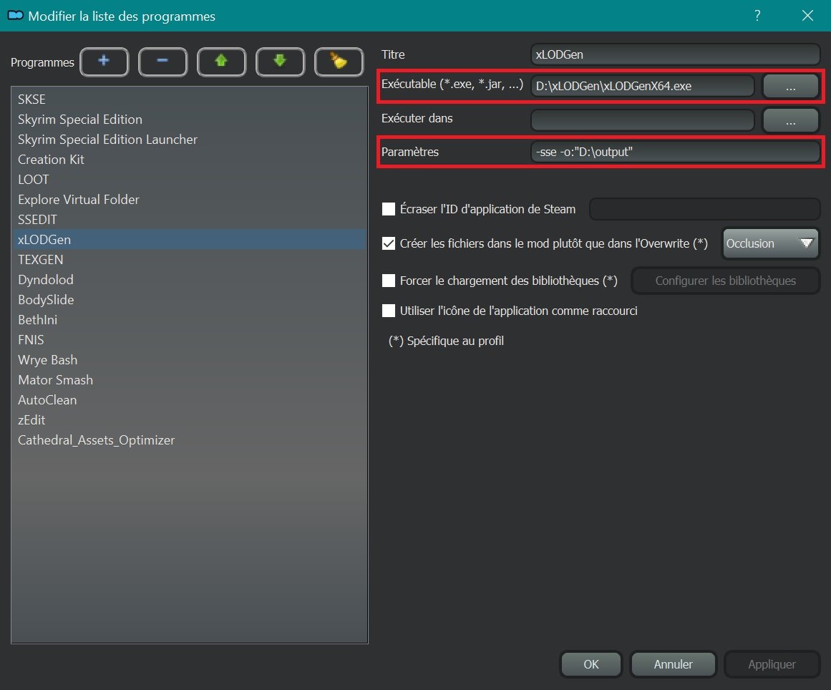Choose Cathedral_Assets_Optimizer in the list
Screen dimensions: 831x690
[x=96, y=440]
